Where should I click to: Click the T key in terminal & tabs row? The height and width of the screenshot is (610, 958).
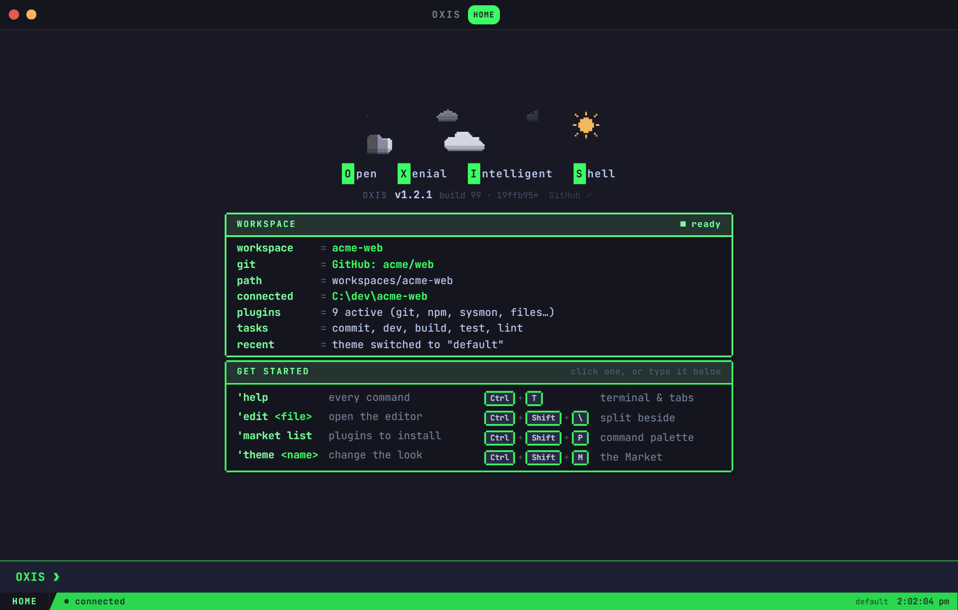click(534, 398)
